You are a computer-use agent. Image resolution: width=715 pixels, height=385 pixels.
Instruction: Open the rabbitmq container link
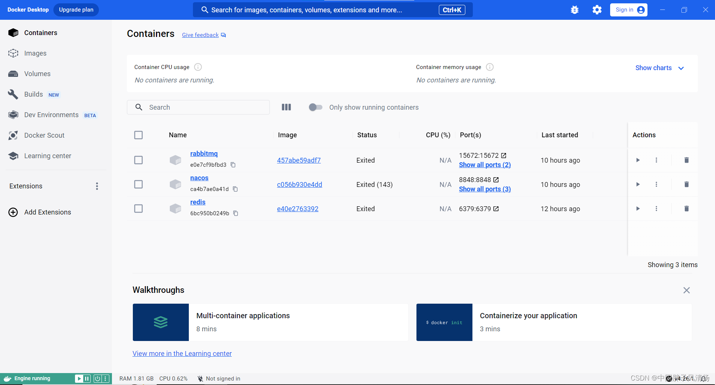pyautogui.click(x=204, y=154)
